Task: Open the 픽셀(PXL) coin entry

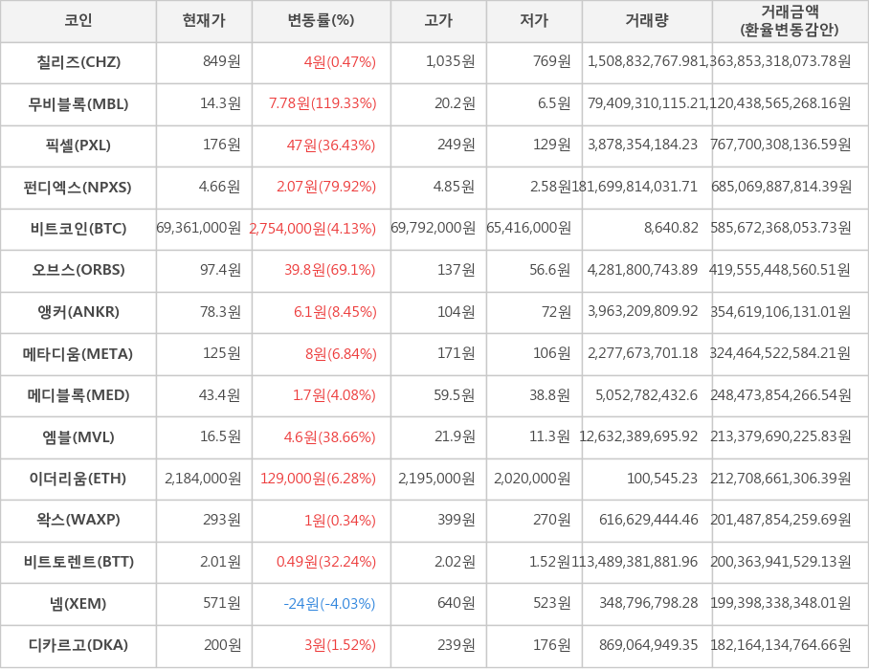Action: [x=78, y=145]
